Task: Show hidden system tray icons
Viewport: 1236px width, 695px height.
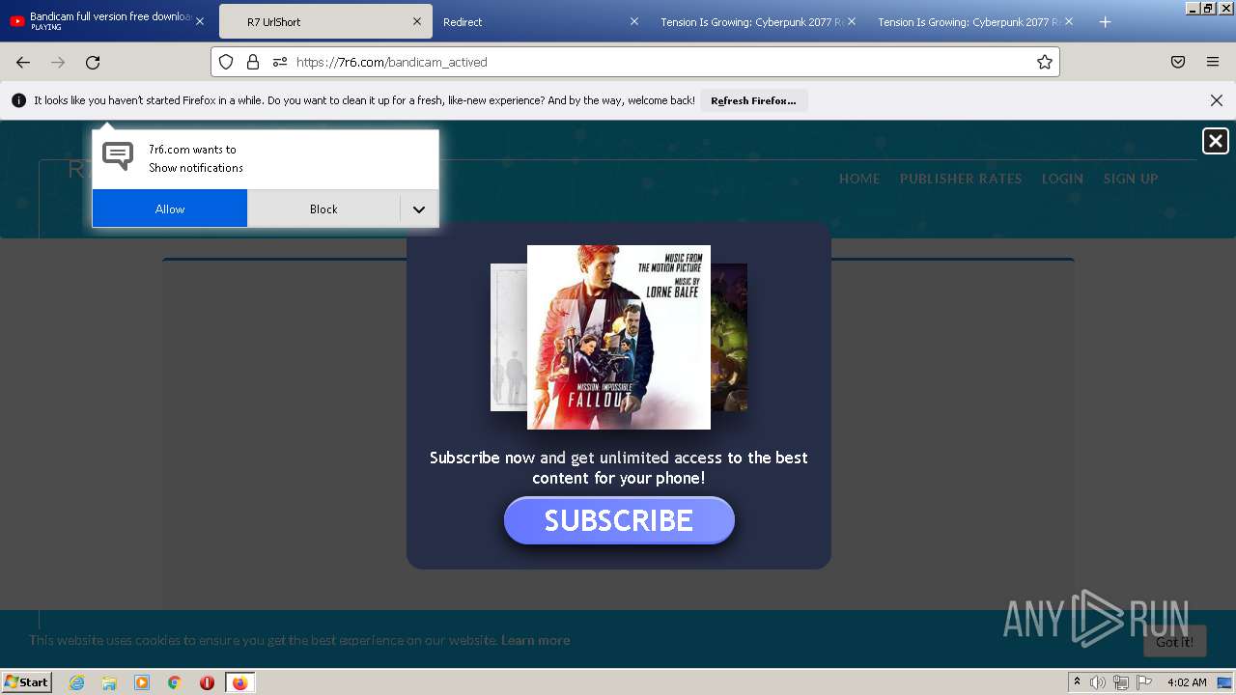Action: coord(1077,682)
